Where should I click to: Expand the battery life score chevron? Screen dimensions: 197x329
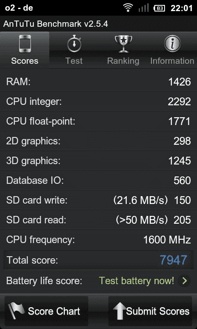coord(184,281)
